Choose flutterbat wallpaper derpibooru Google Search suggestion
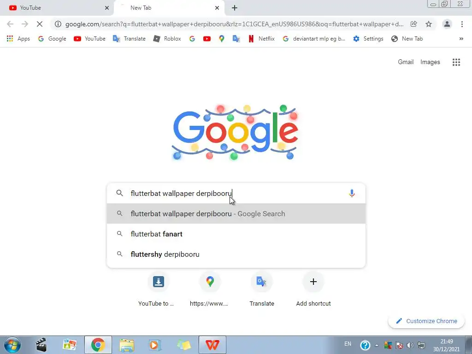 tap(236, 213)
